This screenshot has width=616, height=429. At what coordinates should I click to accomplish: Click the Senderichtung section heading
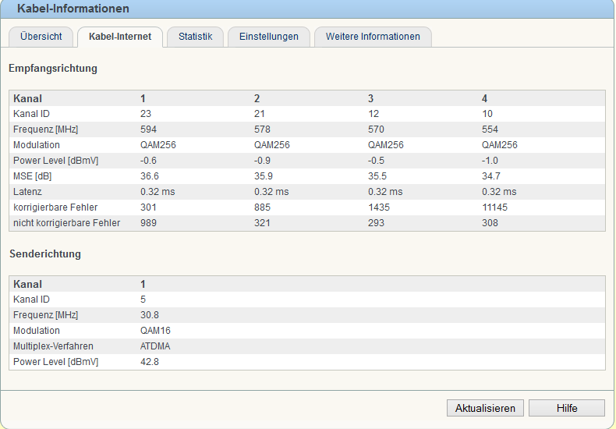44,254
